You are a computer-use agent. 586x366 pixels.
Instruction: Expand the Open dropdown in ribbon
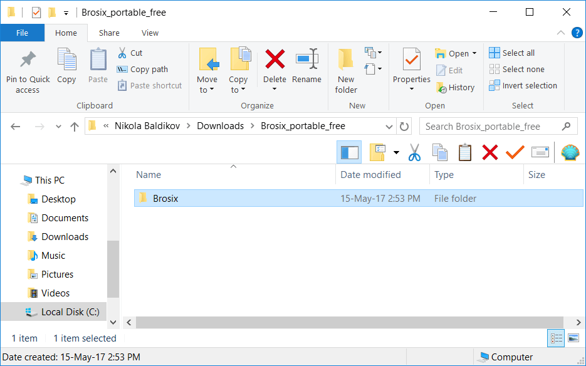(474, 53)
